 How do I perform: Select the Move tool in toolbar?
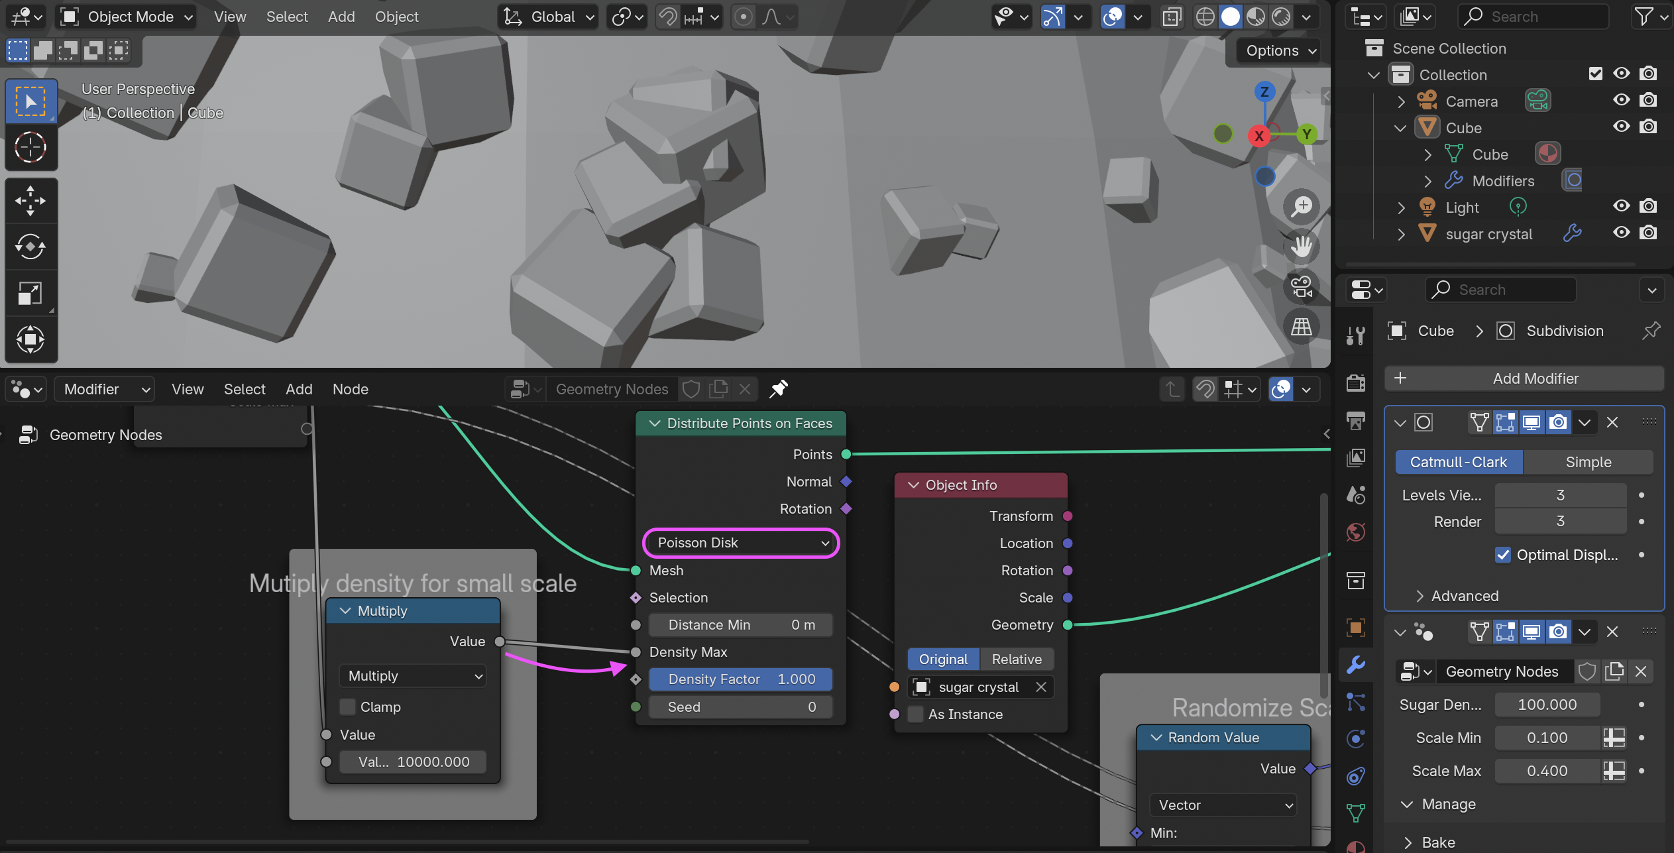point(30,201)
